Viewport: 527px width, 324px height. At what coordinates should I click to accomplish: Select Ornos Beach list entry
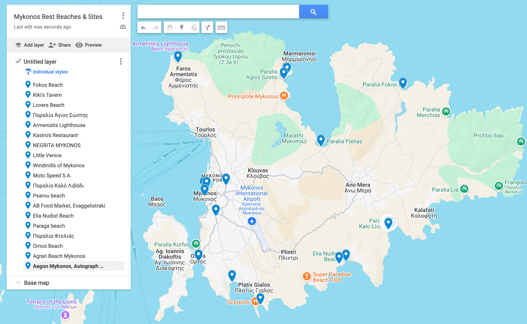(74, 246)
